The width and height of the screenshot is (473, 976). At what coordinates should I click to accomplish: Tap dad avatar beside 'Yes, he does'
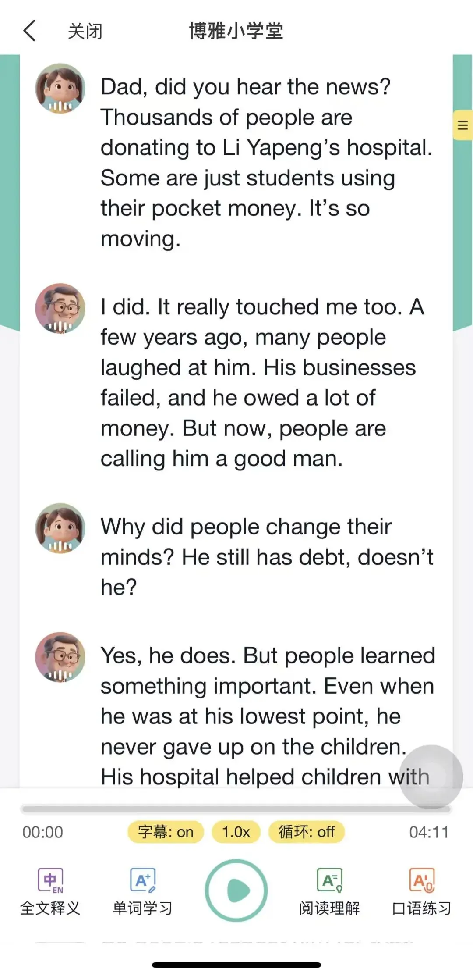60,657
